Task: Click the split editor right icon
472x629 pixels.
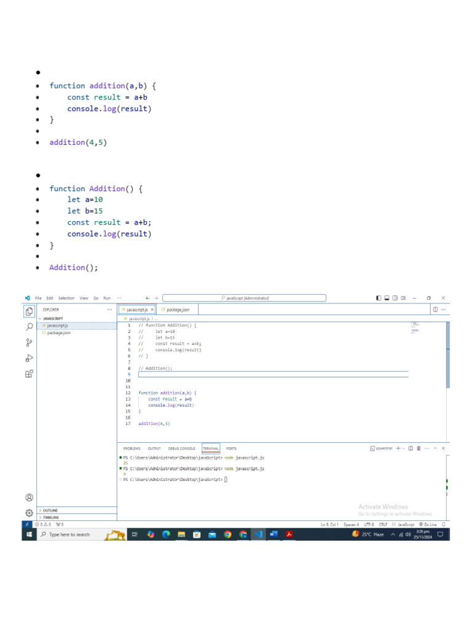Action: pyautogui.click(x=435, y=310)
